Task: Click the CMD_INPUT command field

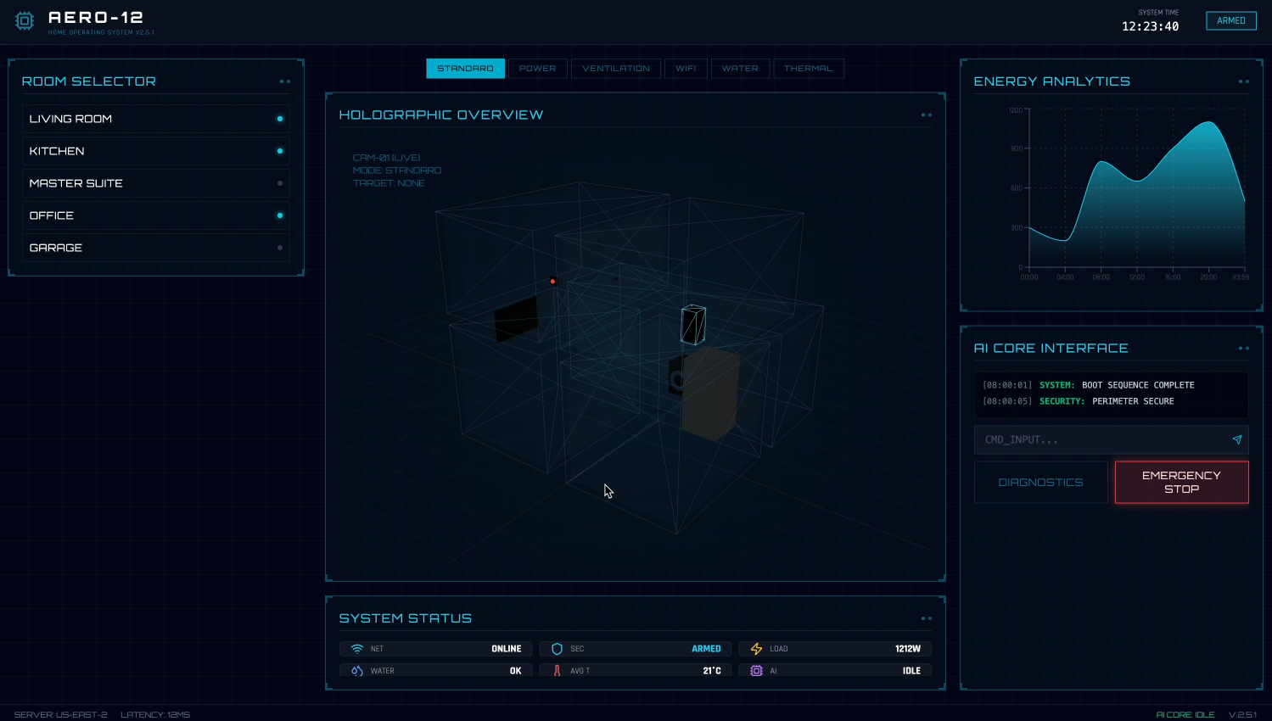Action: click(1095, 439)
